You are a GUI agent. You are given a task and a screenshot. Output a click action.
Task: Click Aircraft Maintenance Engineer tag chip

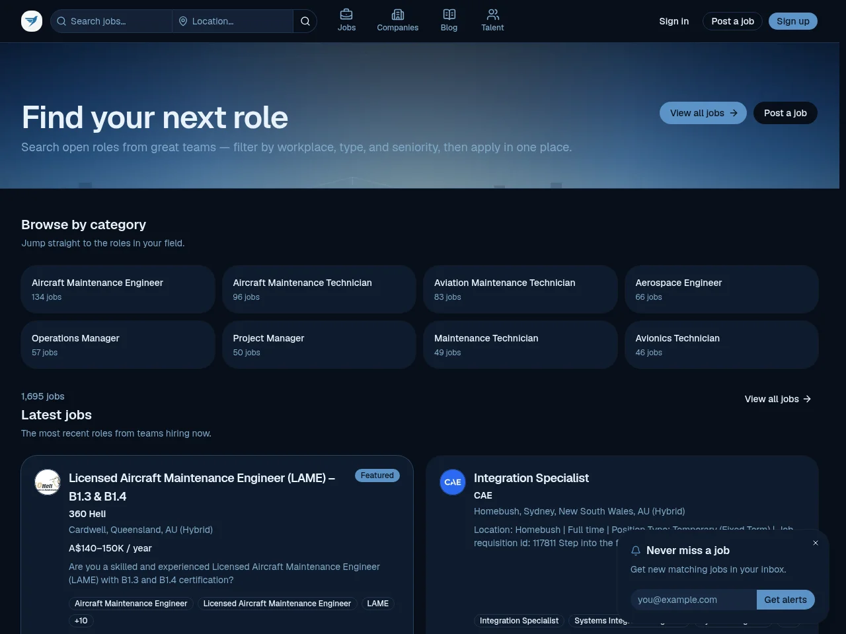coord(131,604)
